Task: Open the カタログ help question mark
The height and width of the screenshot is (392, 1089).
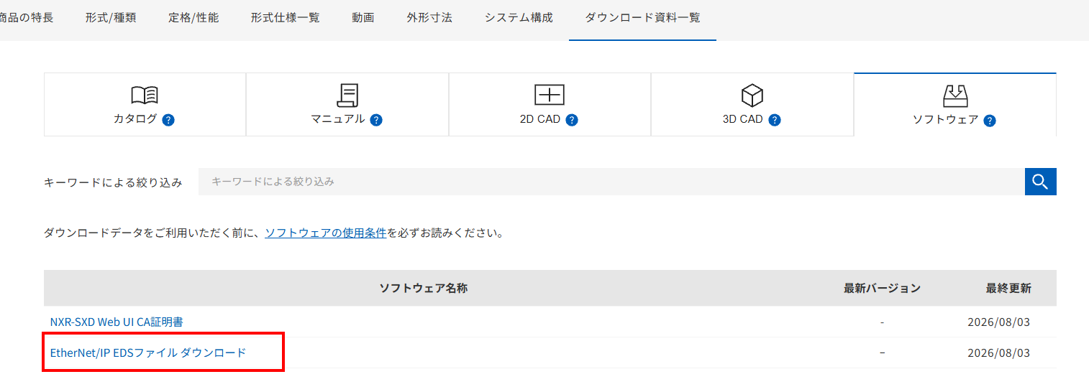Action: (168, 121)
